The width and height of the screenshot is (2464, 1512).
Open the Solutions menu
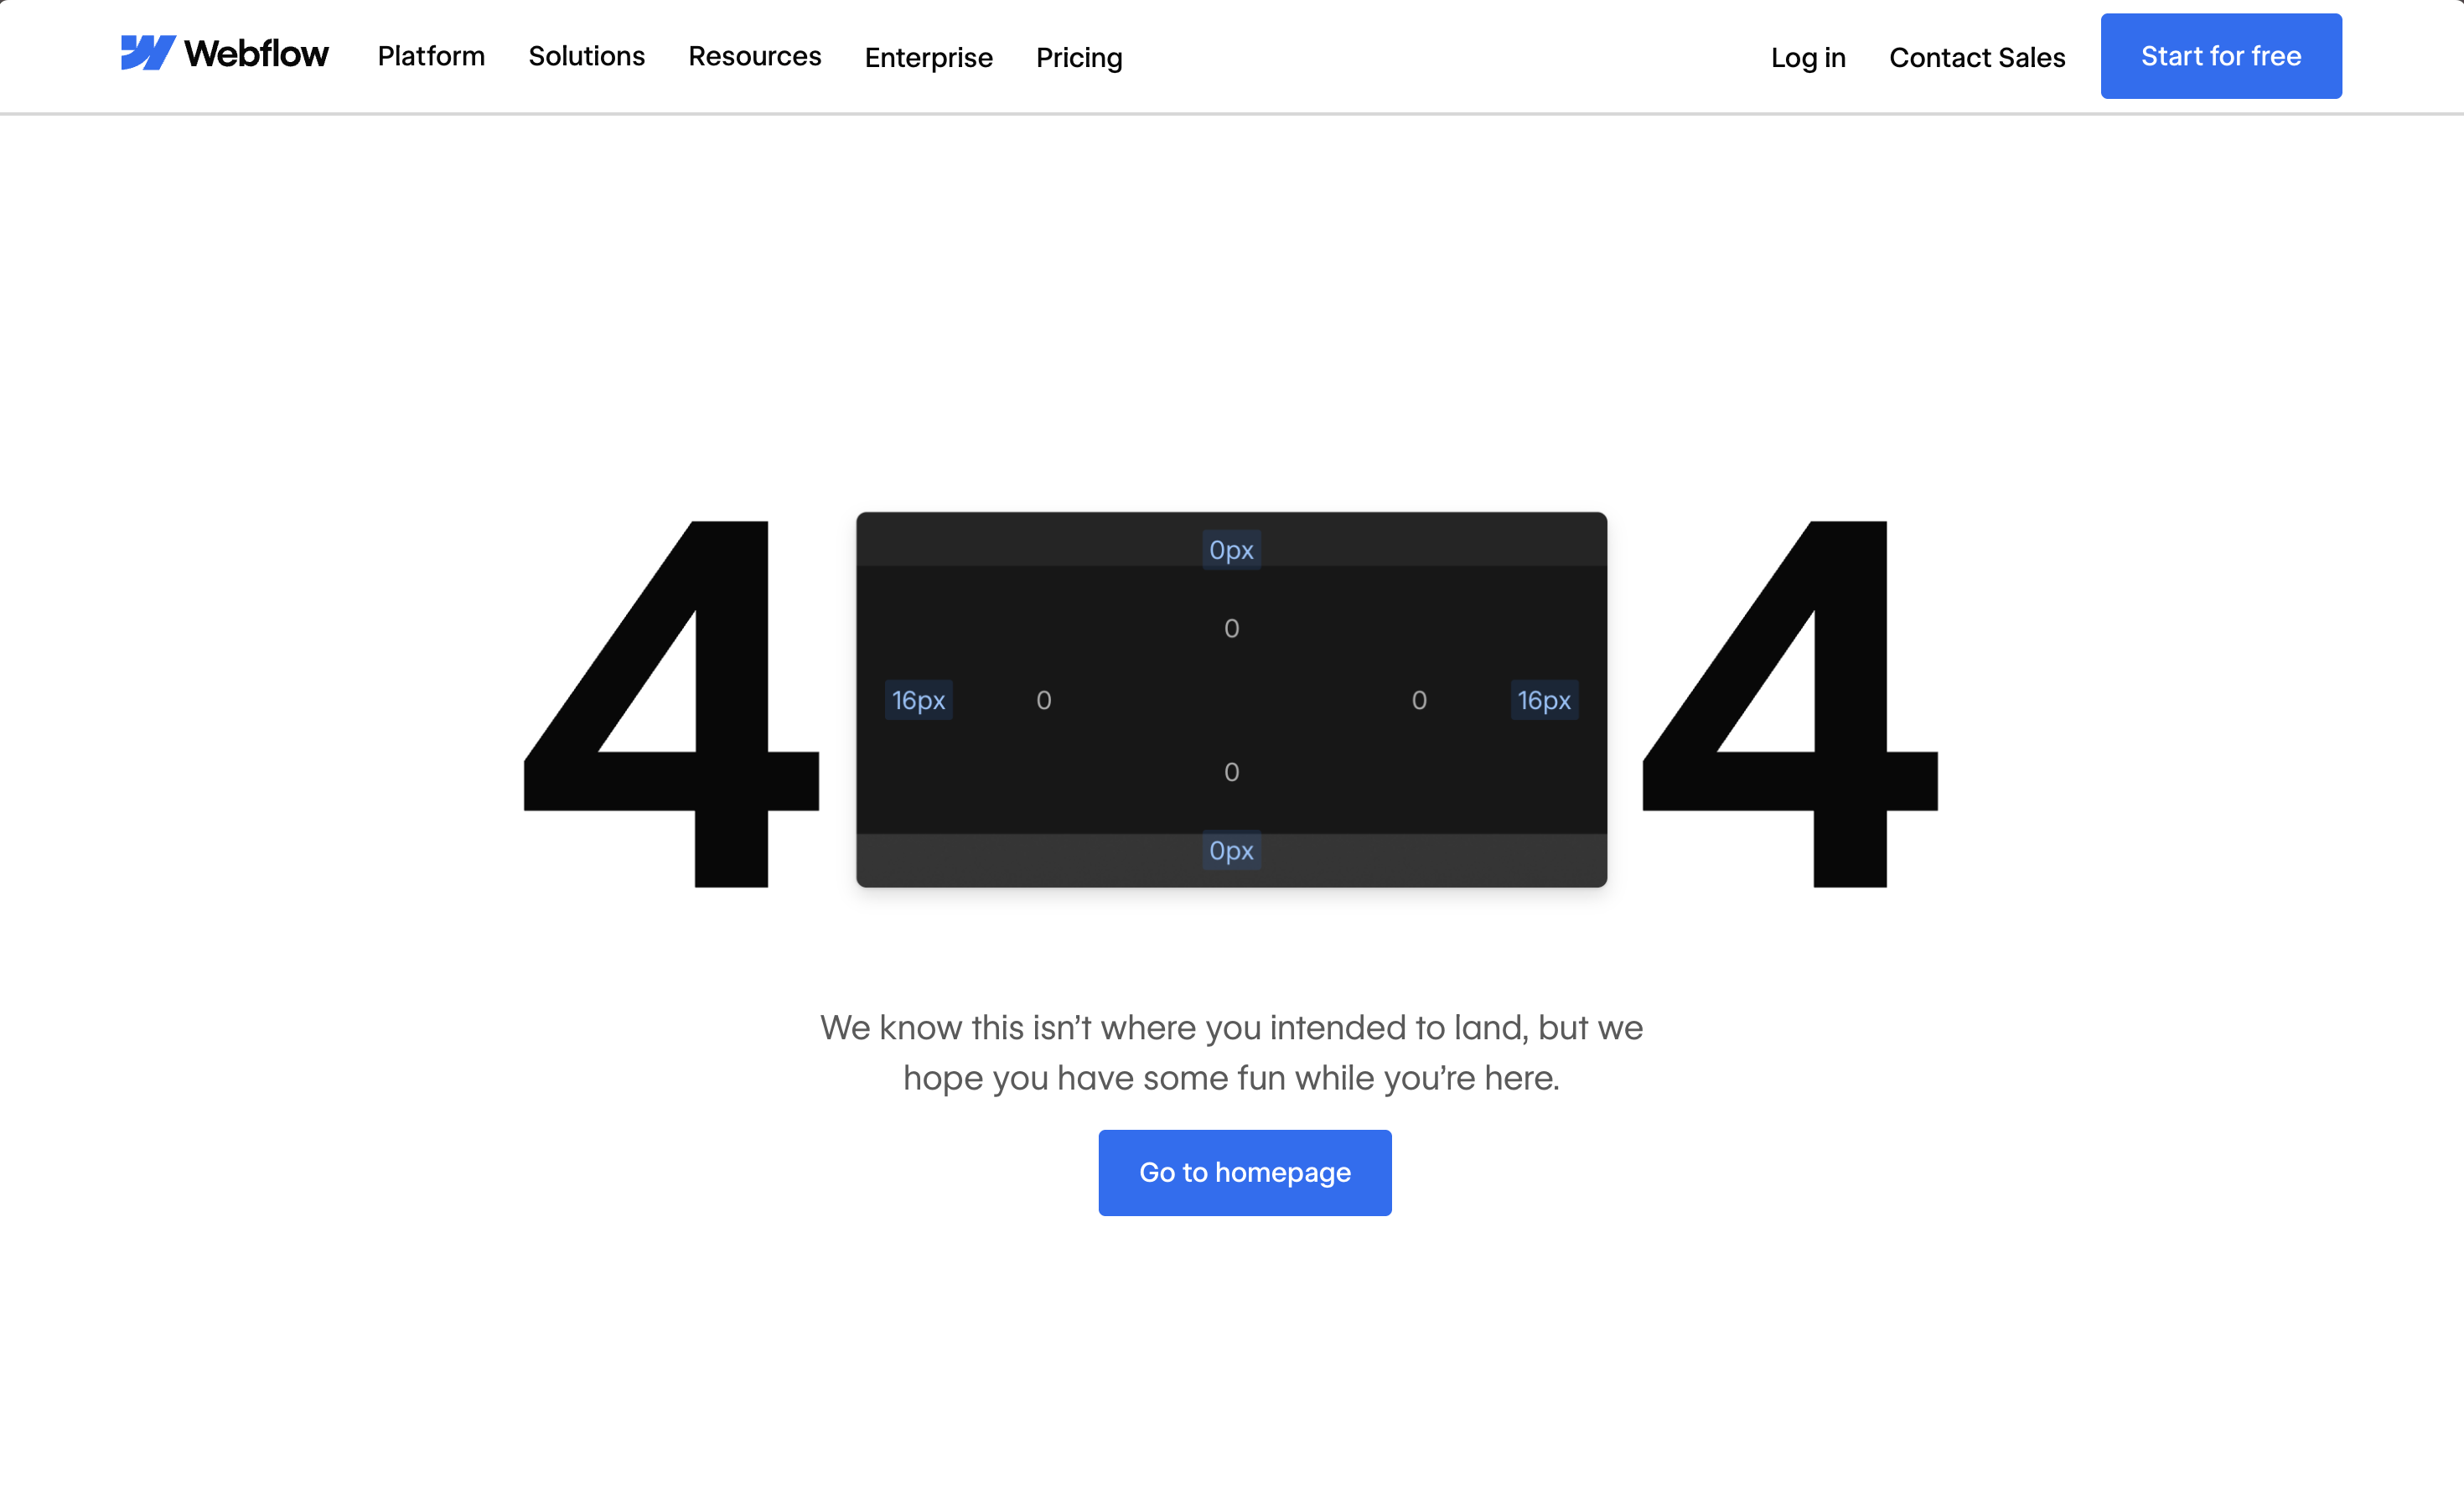pyautogui.click(x=586, y=56)
